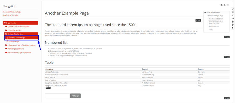The width and height of the screenshot is (235, 103).
Task: Collapse the Heritage Title Services folder
Action: point(21,34)
